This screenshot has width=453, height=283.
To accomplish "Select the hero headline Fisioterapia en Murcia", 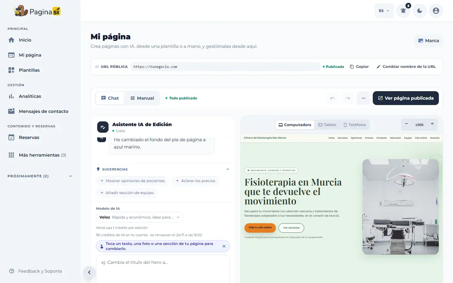I will (293, 191).
